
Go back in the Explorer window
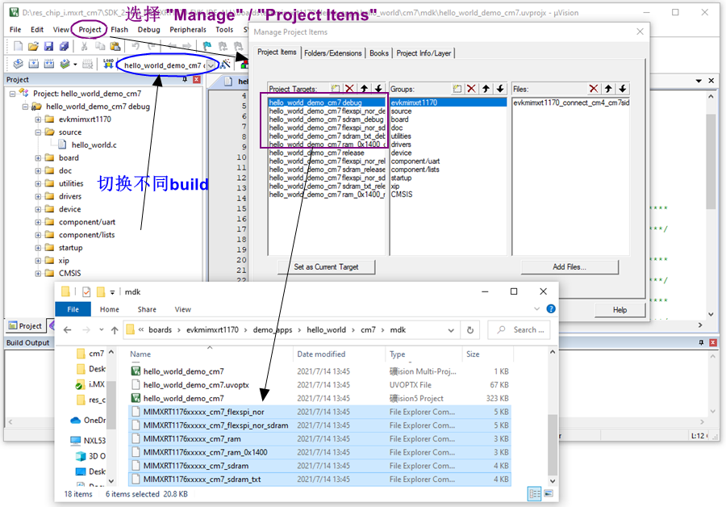(x=68, y=330)
